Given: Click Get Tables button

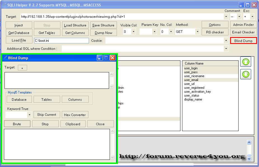Looking at the screenshot, I should 47,33.
